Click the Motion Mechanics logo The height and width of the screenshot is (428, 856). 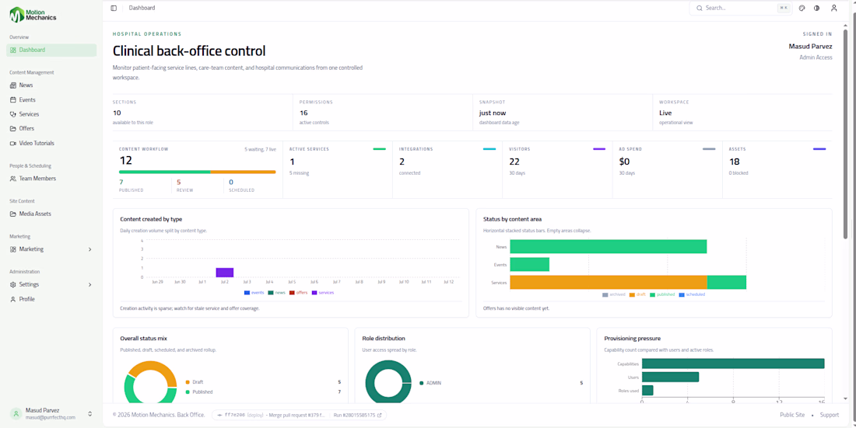pyautogui.click(x=33, y=15)
